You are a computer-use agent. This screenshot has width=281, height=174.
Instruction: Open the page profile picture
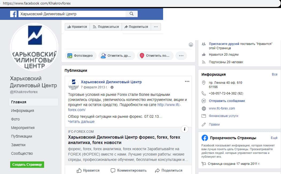[34, 47]
